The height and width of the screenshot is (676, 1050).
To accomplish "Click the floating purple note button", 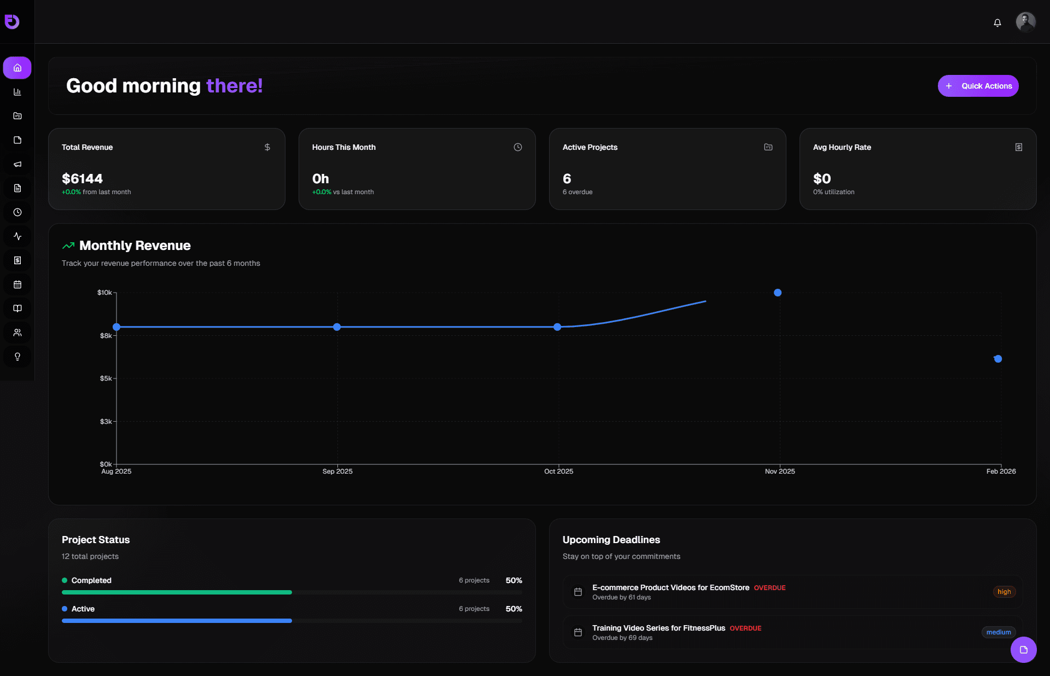I will pos(1023,650).
